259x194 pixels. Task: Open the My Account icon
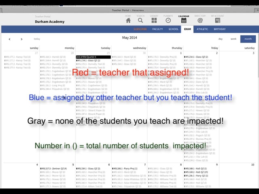pos(218,21)
